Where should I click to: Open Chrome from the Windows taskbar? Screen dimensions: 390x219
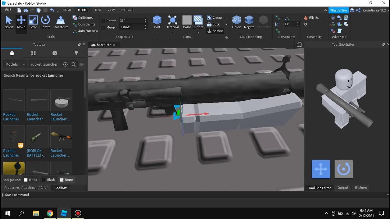coord(50,213)
